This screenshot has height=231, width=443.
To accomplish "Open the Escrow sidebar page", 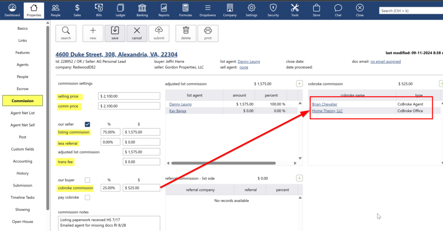I will coord(22,89).
